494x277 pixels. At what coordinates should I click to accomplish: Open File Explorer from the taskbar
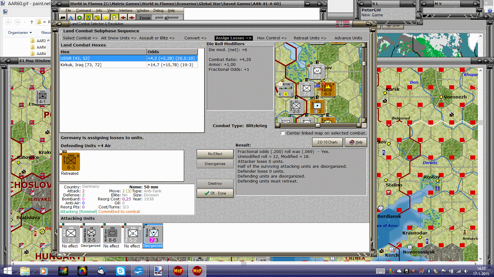pos(25,271)
